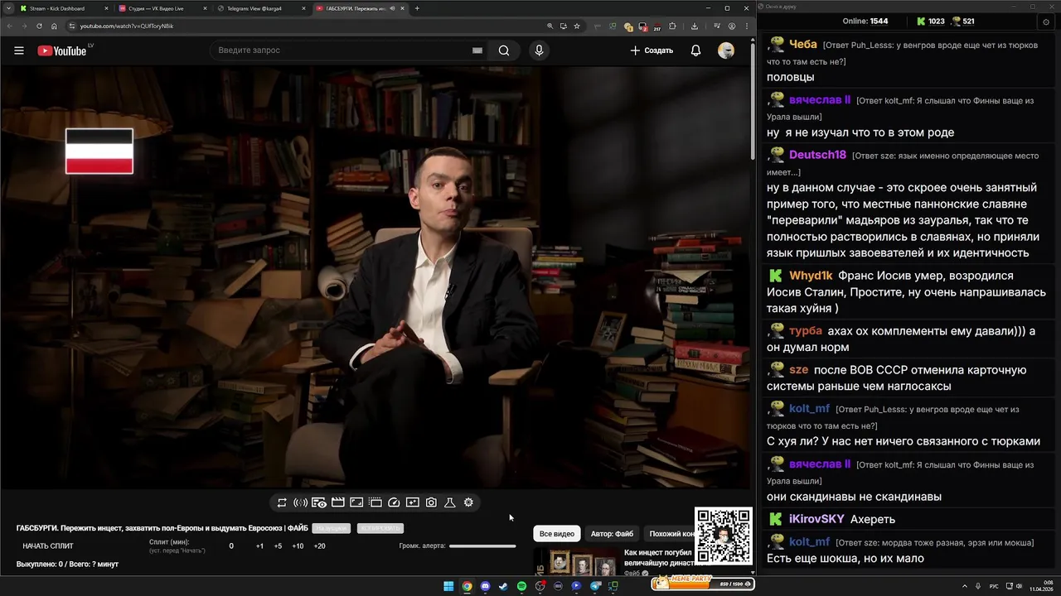Select the Все видео filter chip
This screenshot has width=1061, height=596.
[557, 534]
